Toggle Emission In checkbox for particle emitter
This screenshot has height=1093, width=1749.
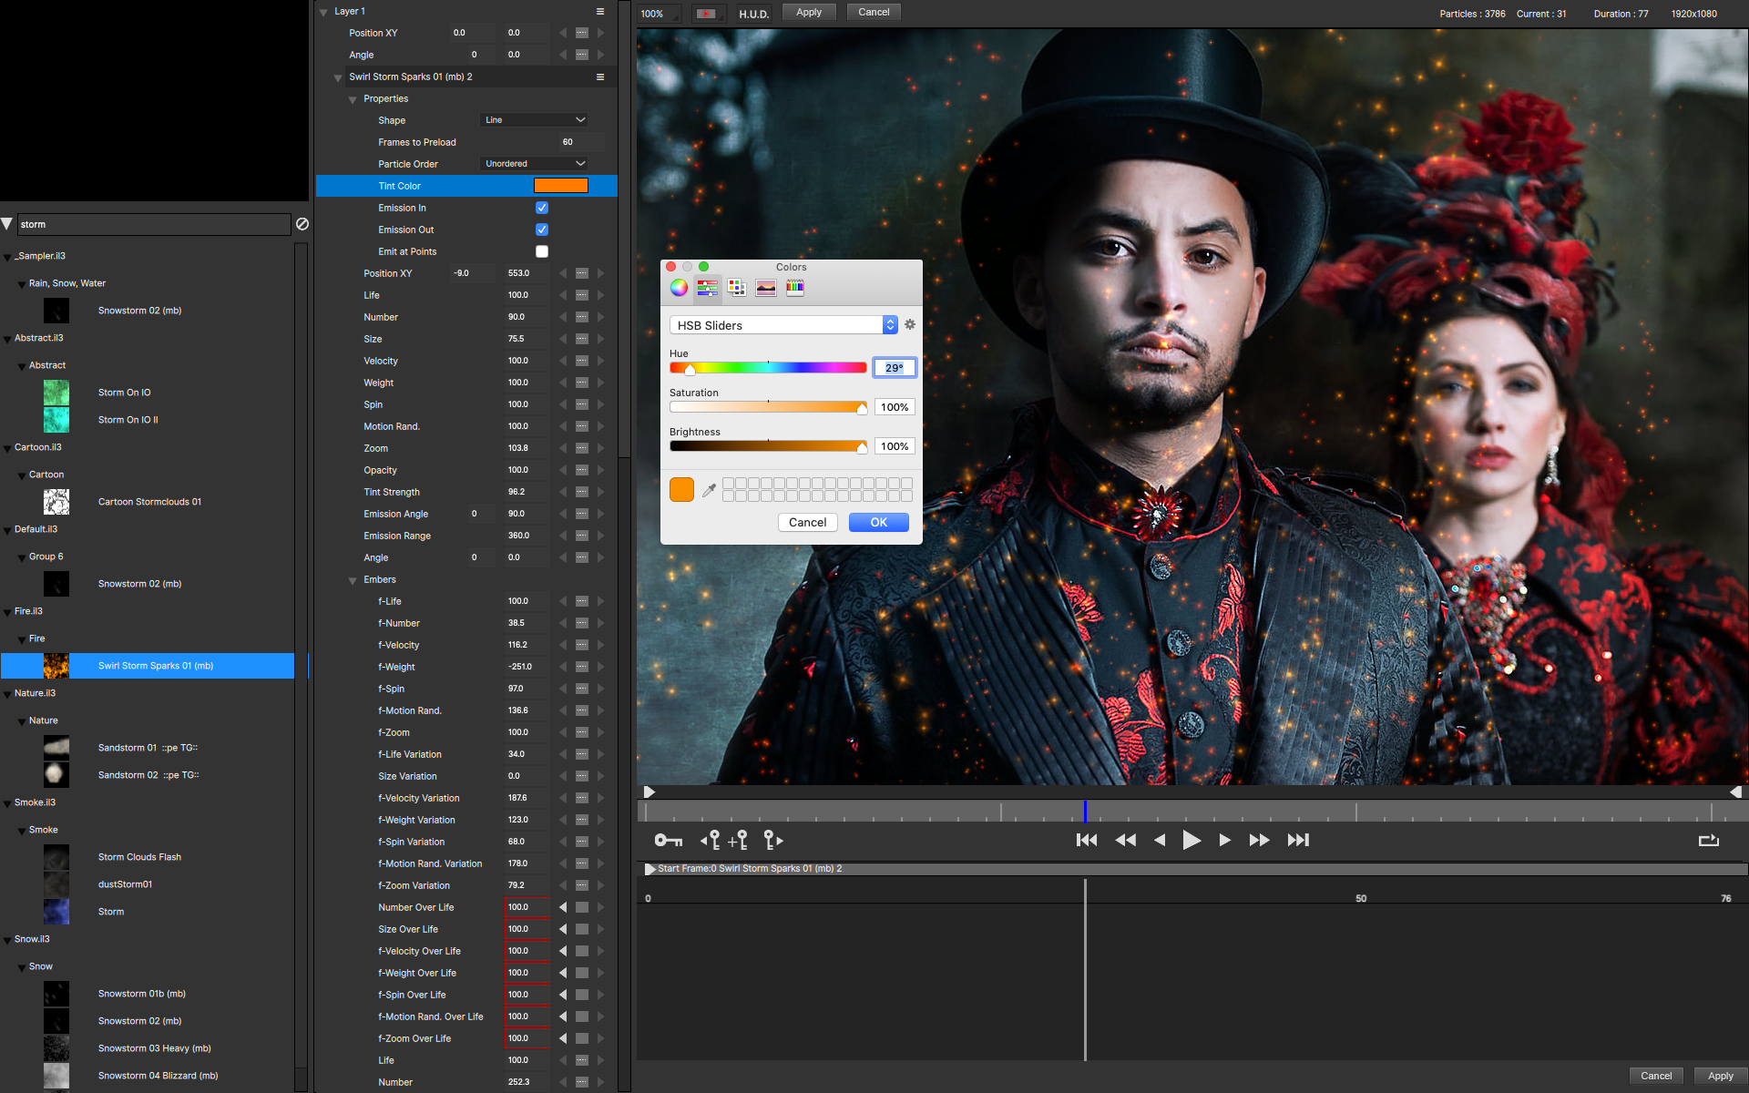[540, 208]
